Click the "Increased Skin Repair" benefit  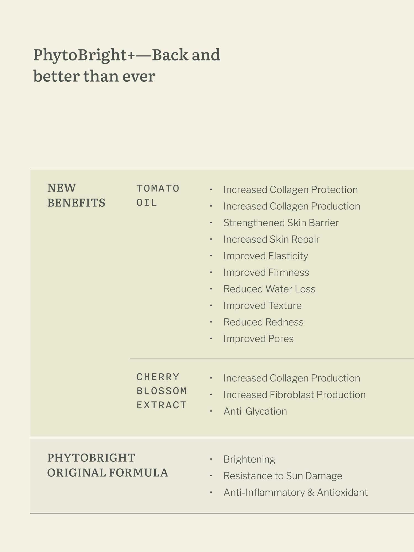(x=271, y=240)
